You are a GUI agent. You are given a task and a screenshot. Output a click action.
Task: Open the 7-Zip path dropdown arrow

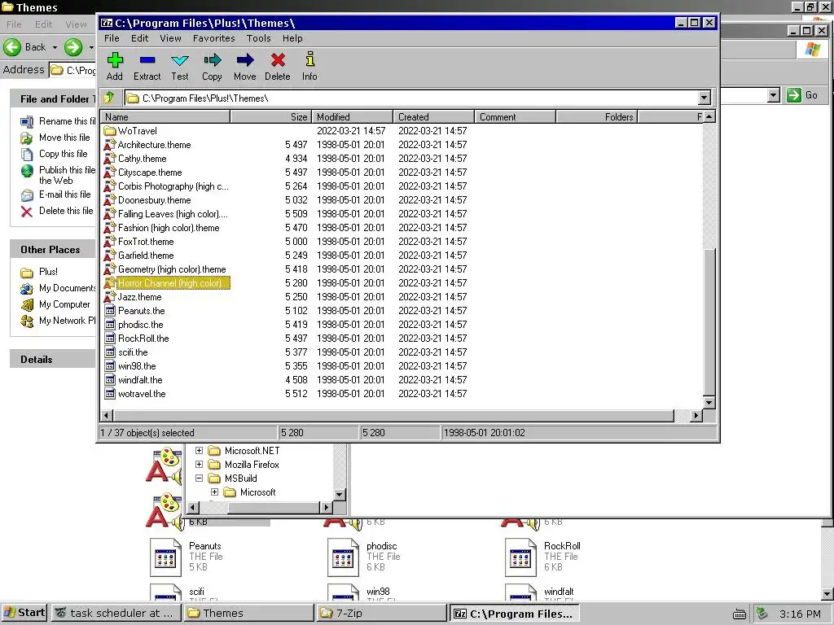[704, 98]
